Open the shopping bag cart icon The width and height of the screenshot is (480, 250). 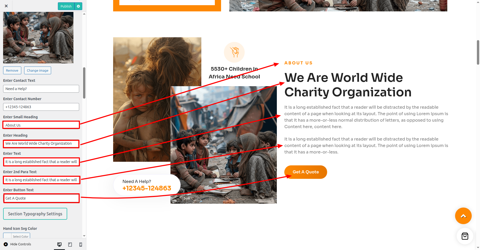(465, 236)
